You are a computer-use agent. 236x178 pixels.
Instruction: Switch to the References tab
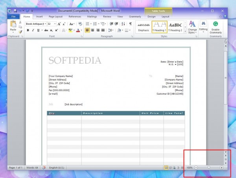point(75,17)
